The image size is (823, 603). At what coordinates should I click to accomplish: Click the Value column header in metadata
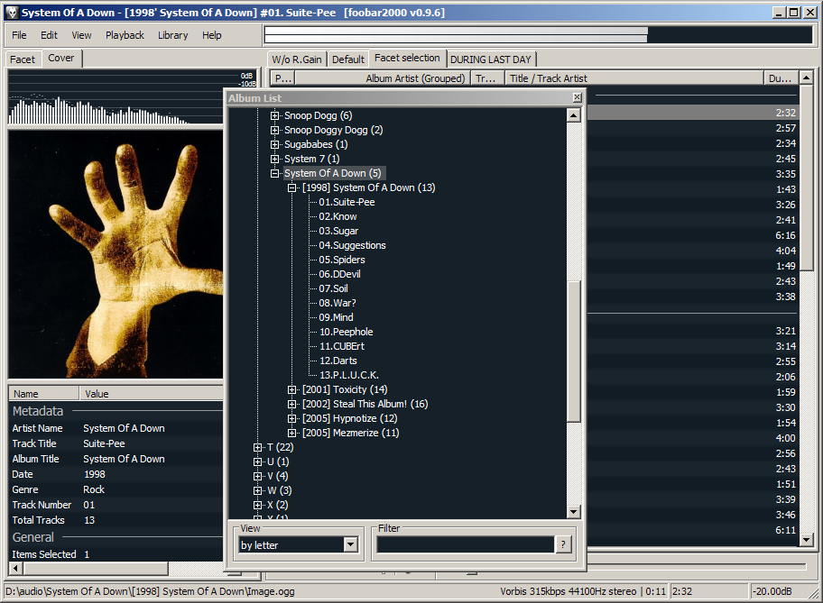coord(152,393)
